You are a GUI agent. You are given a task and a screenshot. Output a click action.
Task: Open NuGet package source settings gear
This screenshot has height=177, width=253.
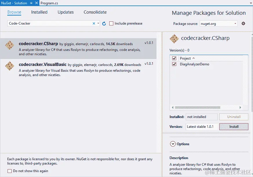(x=243, y=23)
